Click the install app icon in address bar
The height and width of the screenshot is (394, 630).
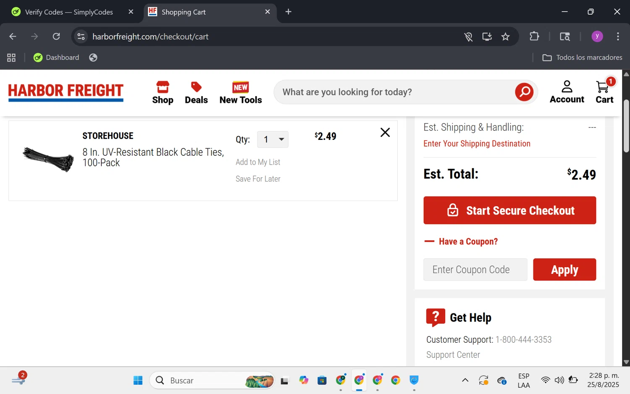coord(487,37)
